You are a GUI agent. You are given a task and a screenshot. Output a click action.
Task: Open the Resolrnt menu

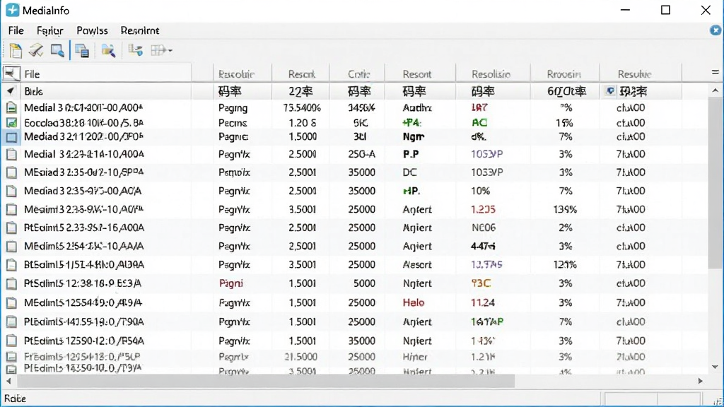coord(140,30)
